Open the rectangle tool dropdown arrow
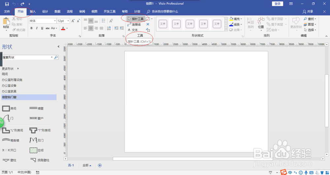The height and width of the screenshot is (175, 330). tap(152, 19)
